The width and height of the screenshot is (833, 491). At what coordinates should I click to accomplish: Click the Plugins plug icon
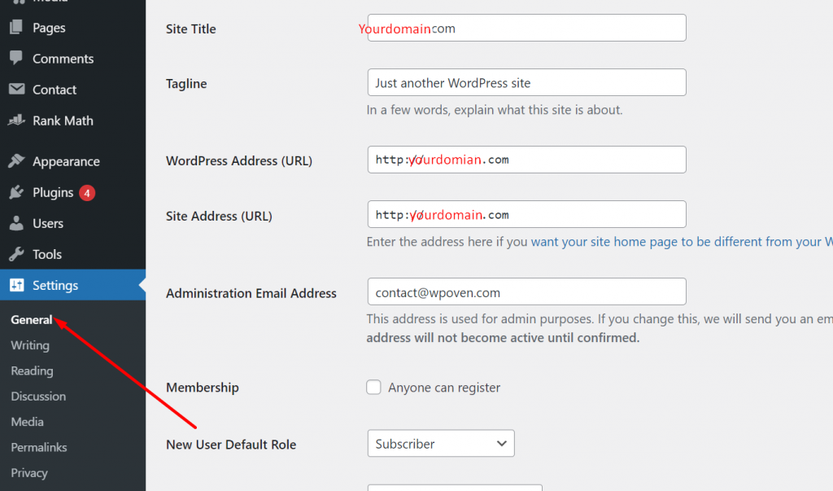pos(15,193)
